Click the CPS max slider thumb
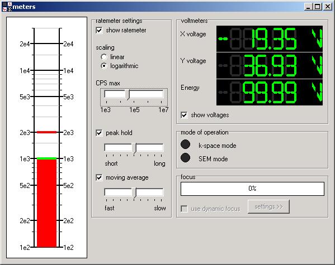 (x=128, y=95)
